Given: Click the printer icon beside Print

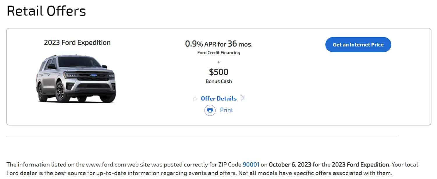Looking at the screenshot, I should pos(210,110).
